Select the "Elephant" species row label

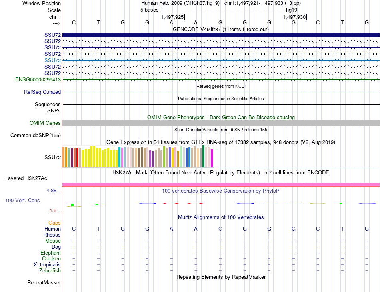51,253
